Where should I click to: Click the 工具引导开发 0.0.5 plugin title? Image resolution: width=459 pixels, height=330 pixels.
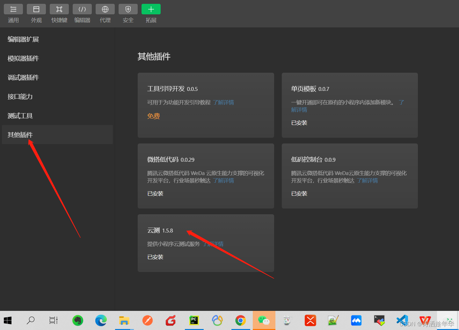click(x=172, y=89)
